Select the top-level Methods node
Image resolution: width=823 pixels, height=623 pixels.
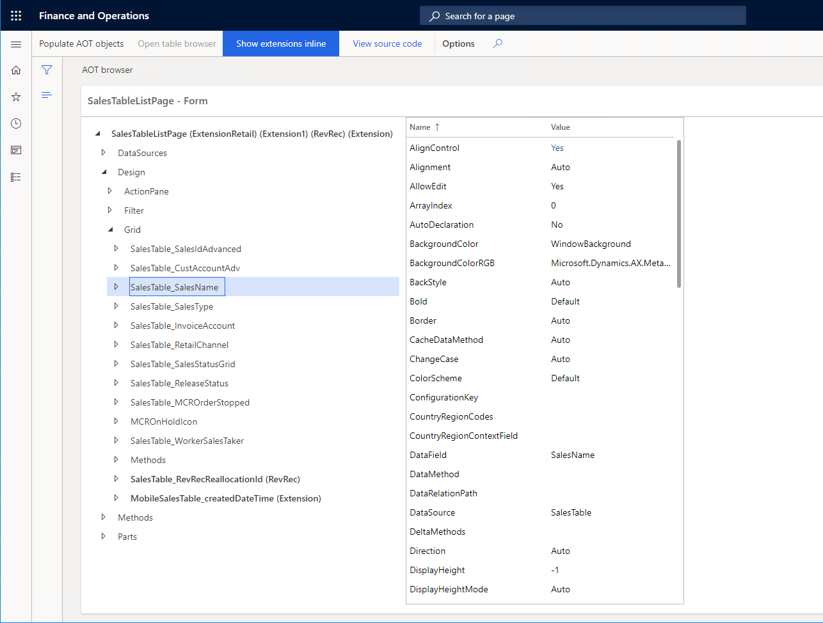click(x=135, y=517)
